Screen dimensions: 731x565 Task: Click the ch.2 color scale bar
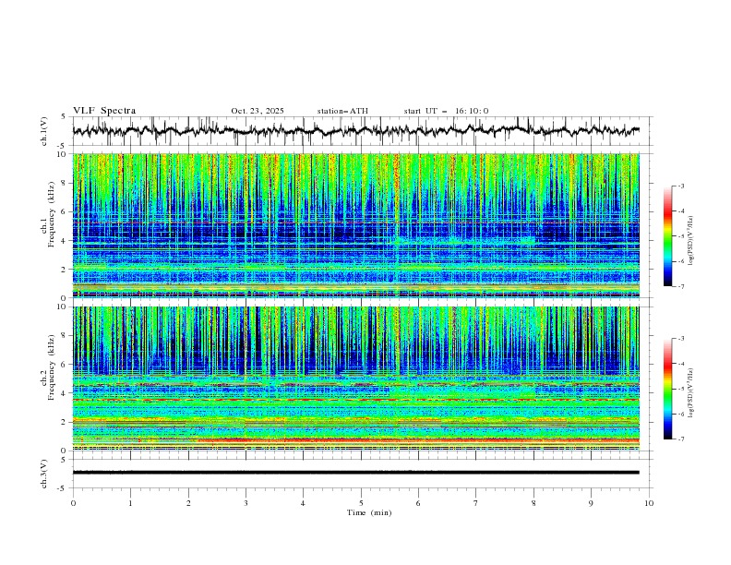coord(667,389)
